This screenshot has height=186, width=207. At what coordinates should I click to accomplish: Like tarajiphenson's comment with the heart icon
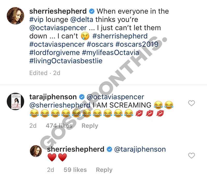191,103
